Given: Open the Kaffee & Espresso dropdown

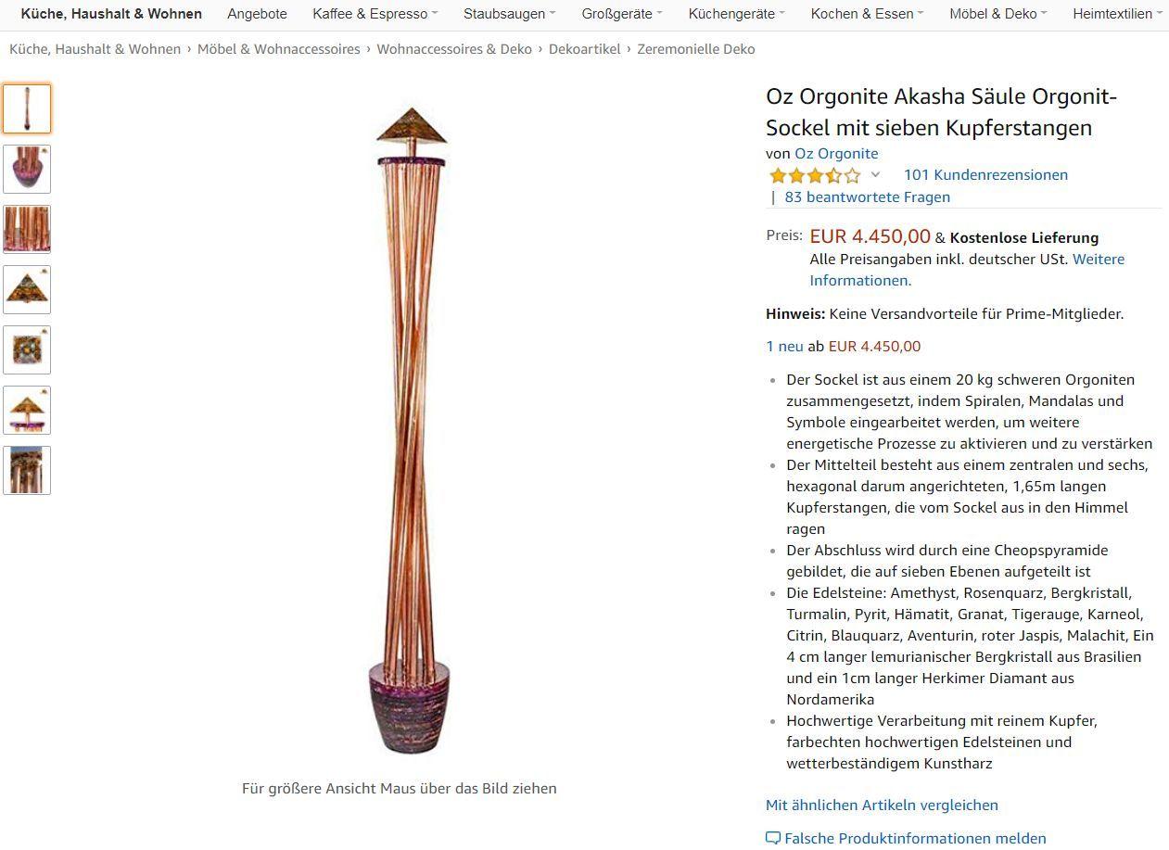Looking at the screenshot, I should point(375,14).
